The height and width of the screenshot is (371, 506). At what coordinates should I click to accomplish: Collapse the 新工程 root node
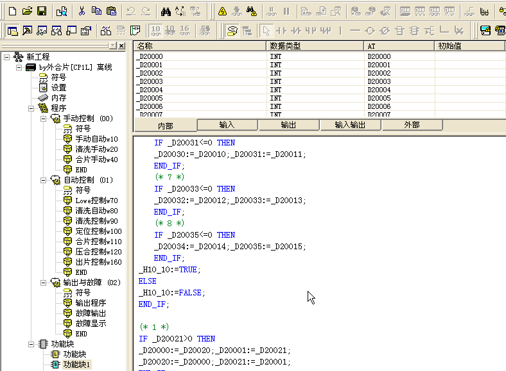coord(6,57)
